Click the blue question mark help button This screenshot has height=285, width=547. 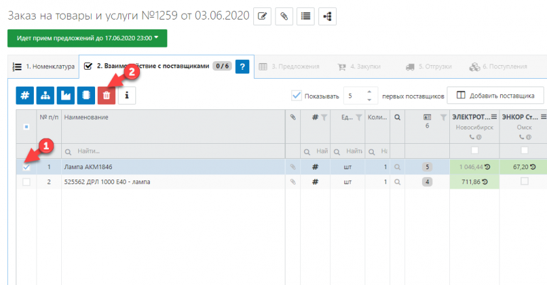tap(243, 66)
